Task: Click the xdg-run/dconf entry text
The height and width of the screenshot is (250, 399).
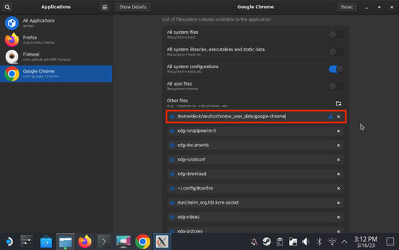Action: coord(191,159)
